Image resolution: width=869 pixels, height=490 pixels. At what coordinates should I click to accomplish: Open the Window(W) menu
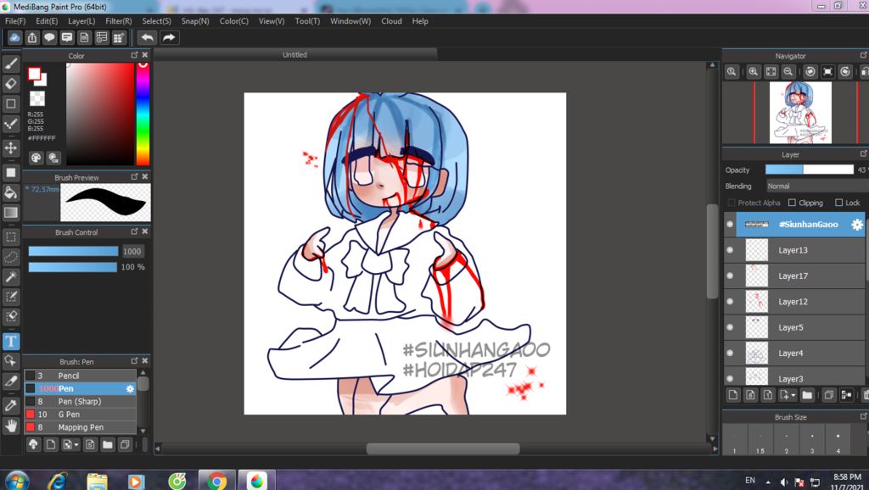tap(350, 21)
